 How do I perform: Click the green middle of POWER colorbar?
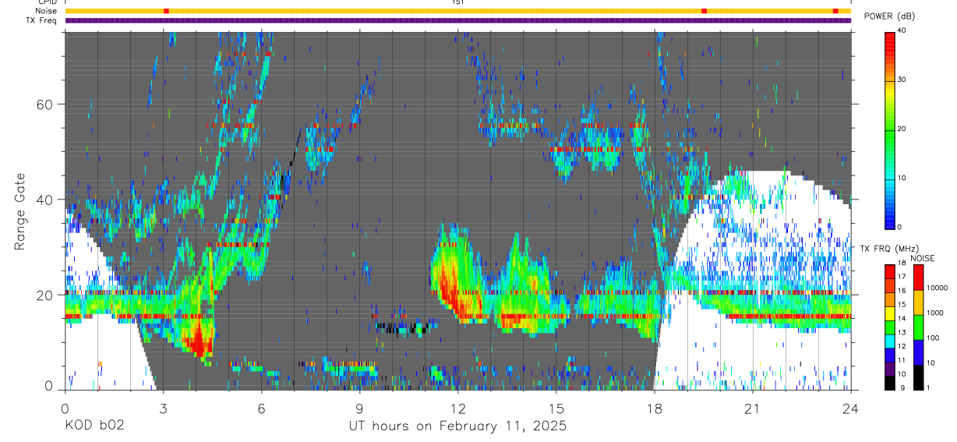click(x=890, y=129)
